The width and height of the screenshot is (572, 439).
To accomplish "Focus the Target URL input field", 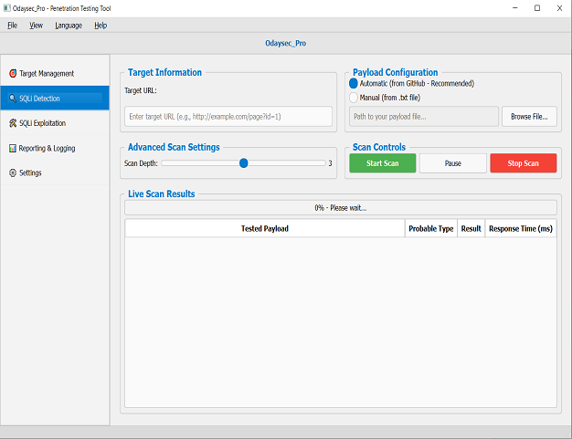I will [x=228, y=117].
